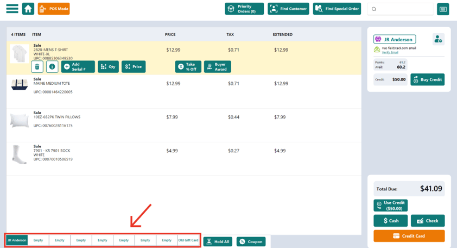Switch to the JR Anderson cart tab
Viewport: 457px width, 248px height.
tap(17, 240)
